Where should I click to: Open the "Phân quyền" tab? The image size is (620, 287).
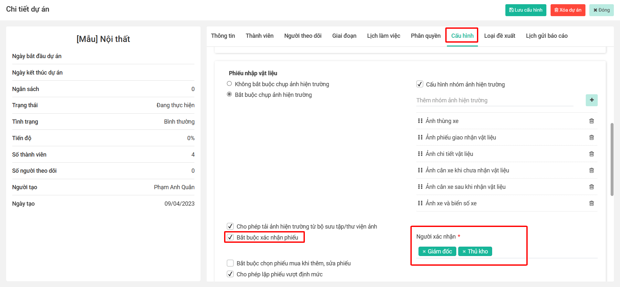425,36
